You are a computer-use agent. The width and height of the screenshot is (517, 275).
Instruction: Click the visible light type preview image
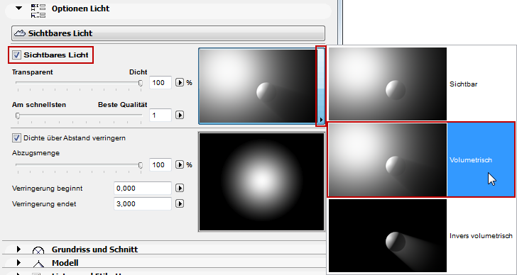click(258, 86)
